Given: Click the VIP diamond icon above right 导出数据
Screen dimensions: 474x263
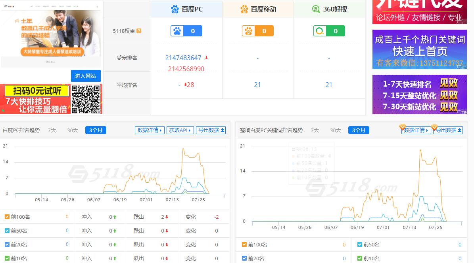Looking at the screenshot, I should point(434,127).
